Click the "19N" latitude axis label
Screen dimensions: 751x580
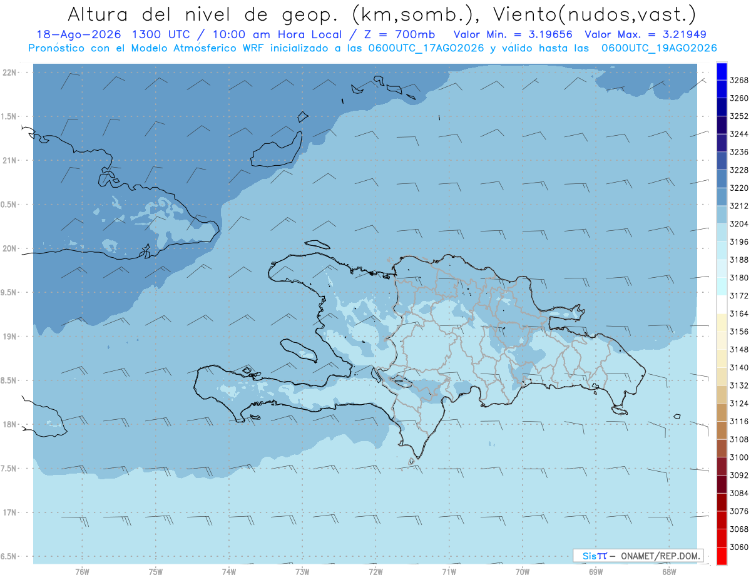10,337
